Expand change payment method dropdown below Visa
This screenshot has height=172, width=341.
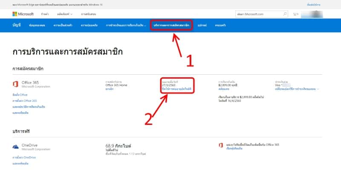pos(297,89)
